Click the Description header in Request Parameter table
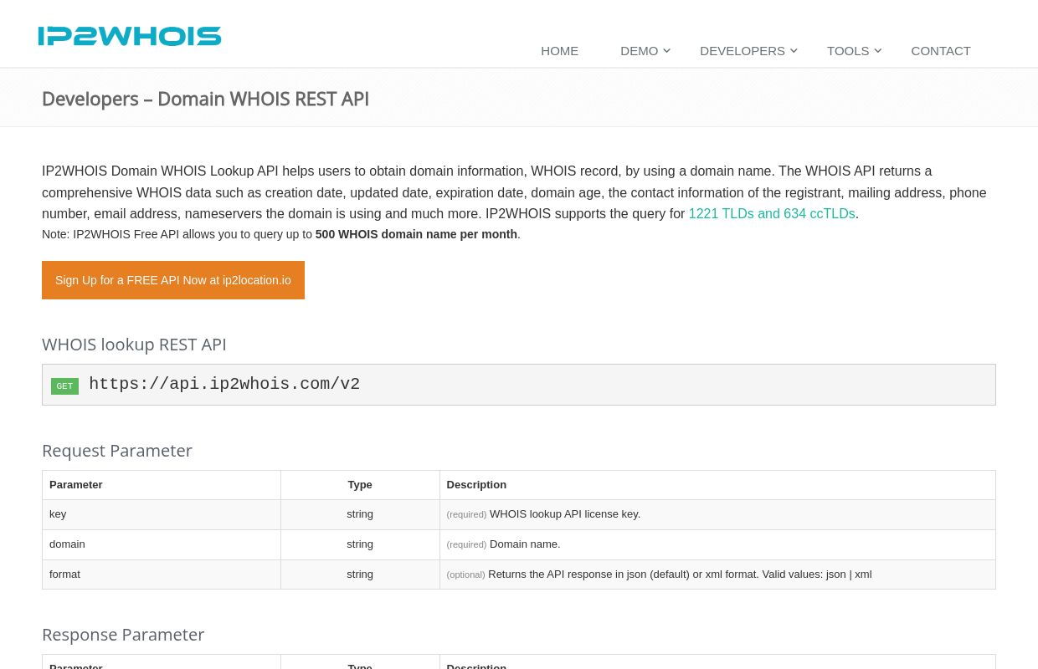Viewport: 1038px width, 669px height. 476,485
